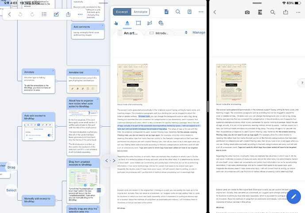Open page 7 side tab in right window
Screen dimensions: 305x213
point(301,83)
